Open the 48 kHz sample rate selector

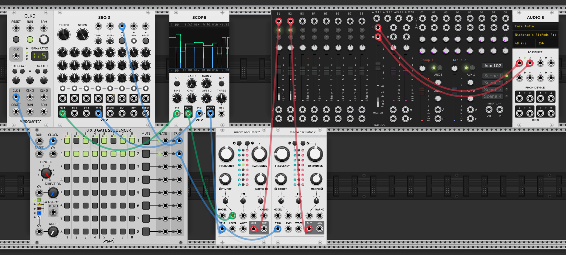point(524,43)
